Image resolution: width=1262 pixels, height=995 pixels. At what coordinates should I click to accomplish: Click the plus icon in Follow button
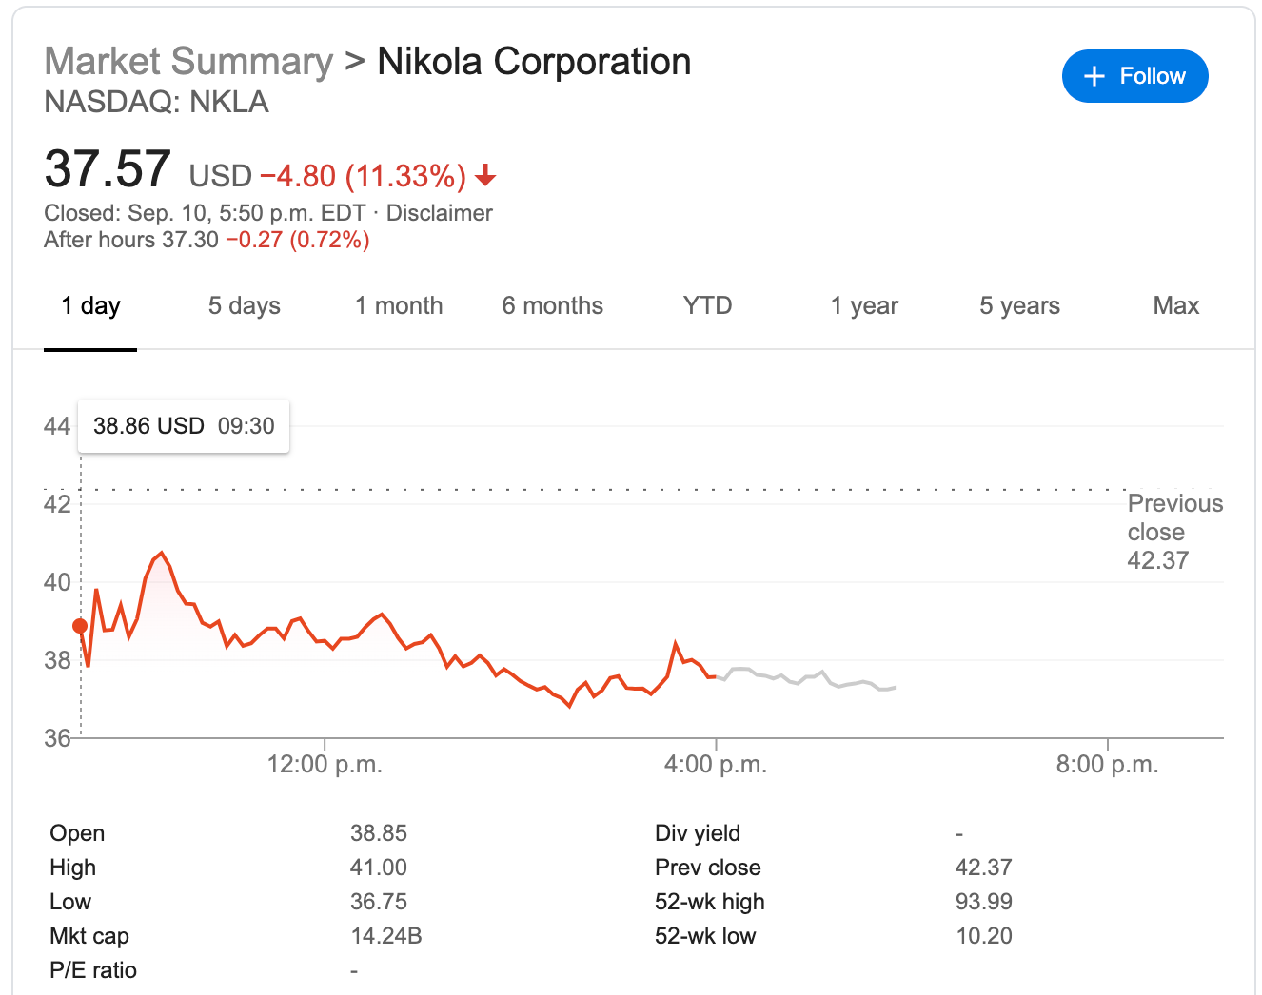1094,76
